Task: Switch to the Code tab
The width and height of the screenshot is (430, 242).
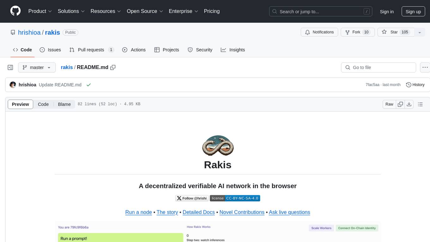Action: [22, 50]
